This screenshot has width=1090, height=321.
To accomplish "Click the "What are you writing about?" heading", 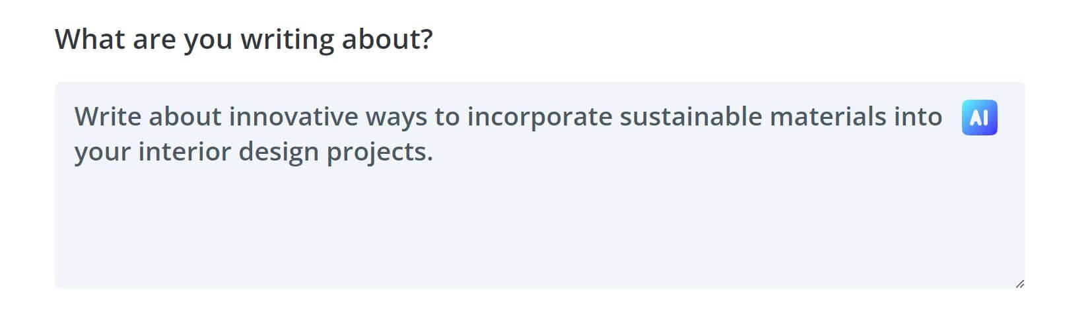I will [244, 40].
